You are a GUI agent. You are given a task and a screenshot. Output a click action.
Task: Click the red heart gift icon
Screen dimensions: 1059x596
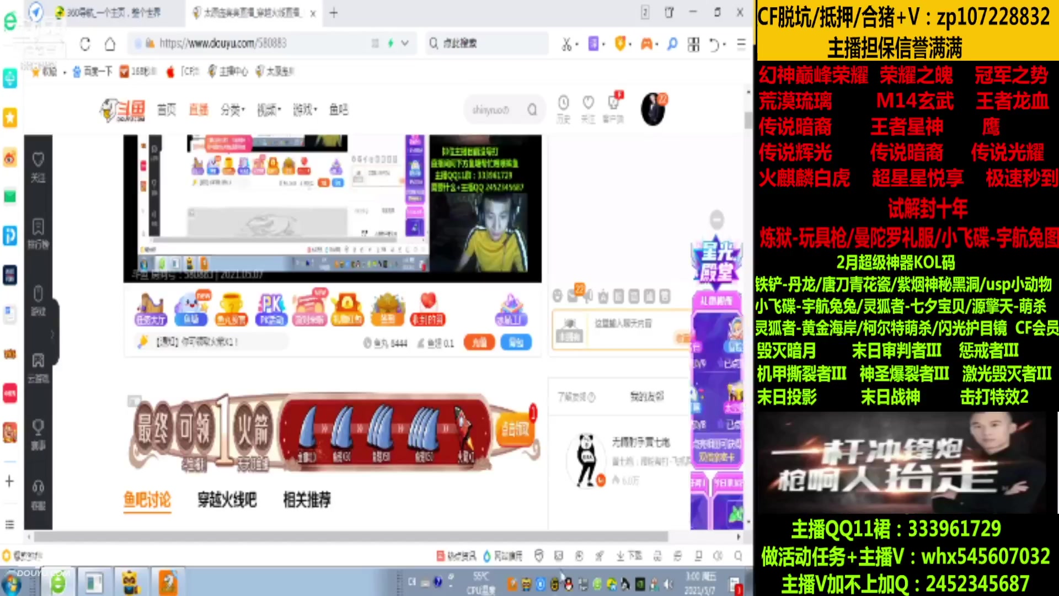428,310
